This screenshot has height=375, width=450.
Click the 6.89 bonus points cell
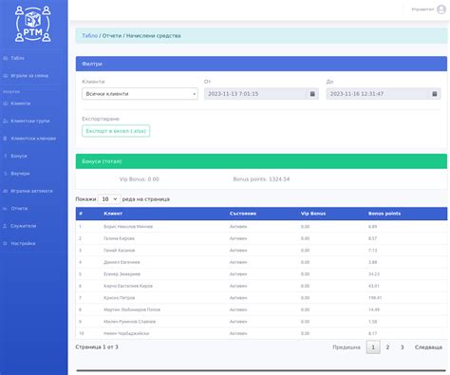pyautogui.click(x=372, y=227)
